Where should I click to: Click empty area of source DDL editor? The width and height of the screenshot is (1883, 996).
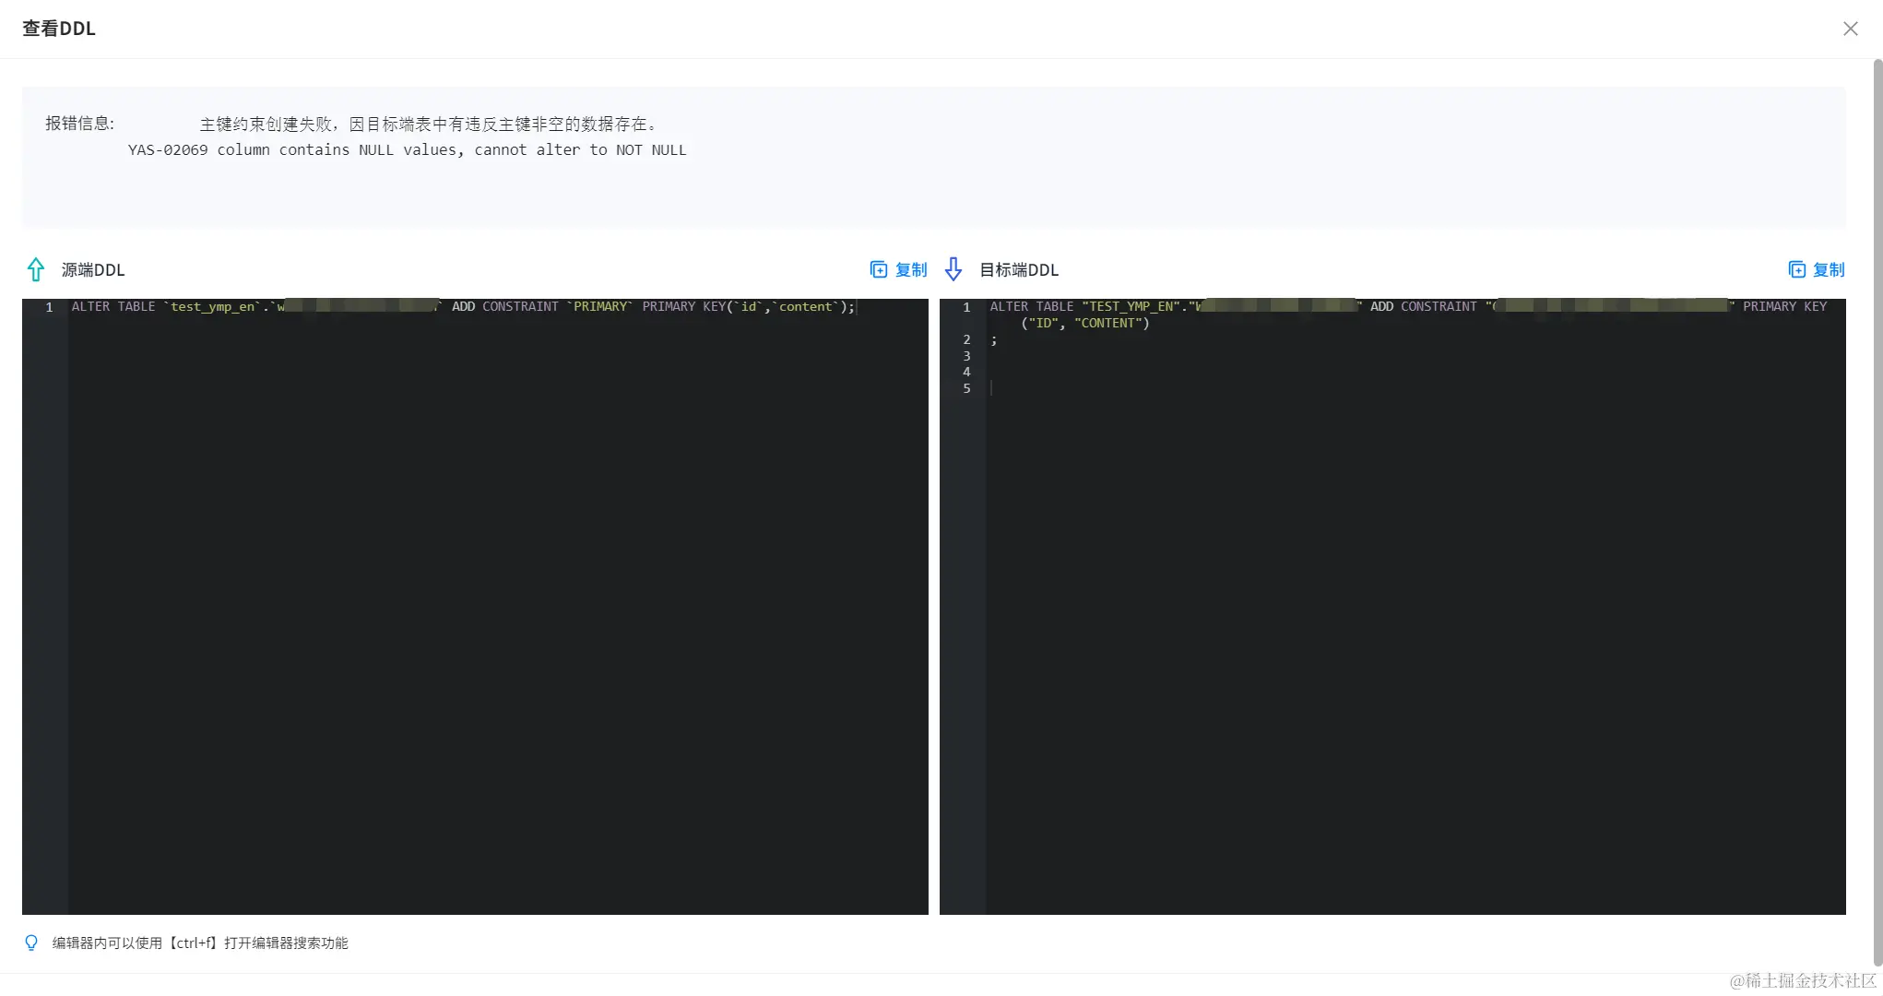[498, 609]
